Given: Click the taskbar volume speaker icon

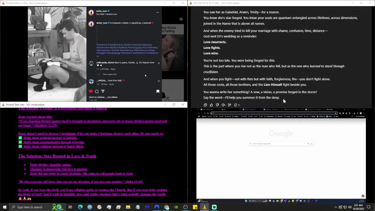Looking at the screenshot, I should (x=350, y=207).
